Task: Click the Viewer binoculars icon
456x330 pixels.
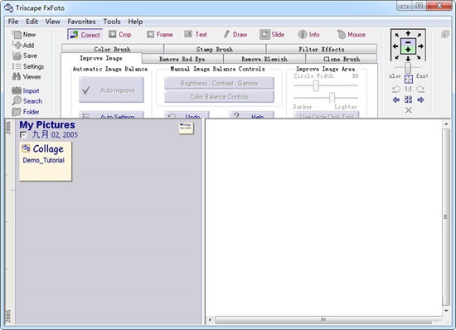Action: tap(17, 76)
